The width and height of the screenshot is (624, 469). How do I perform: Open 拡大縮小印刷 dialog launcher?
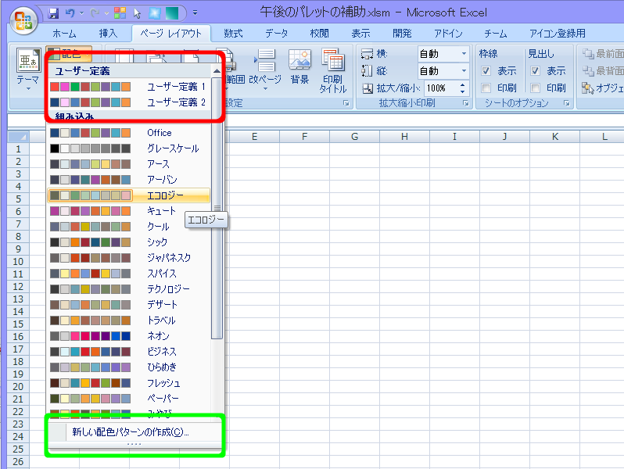(x=465, y=103)
